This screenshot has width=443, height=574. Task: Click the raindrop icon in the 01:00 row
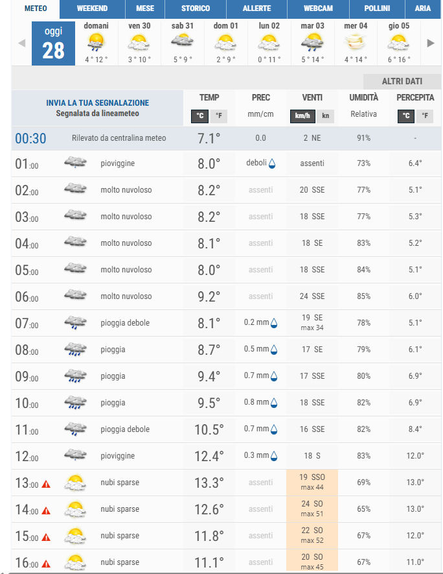[273, 163]
